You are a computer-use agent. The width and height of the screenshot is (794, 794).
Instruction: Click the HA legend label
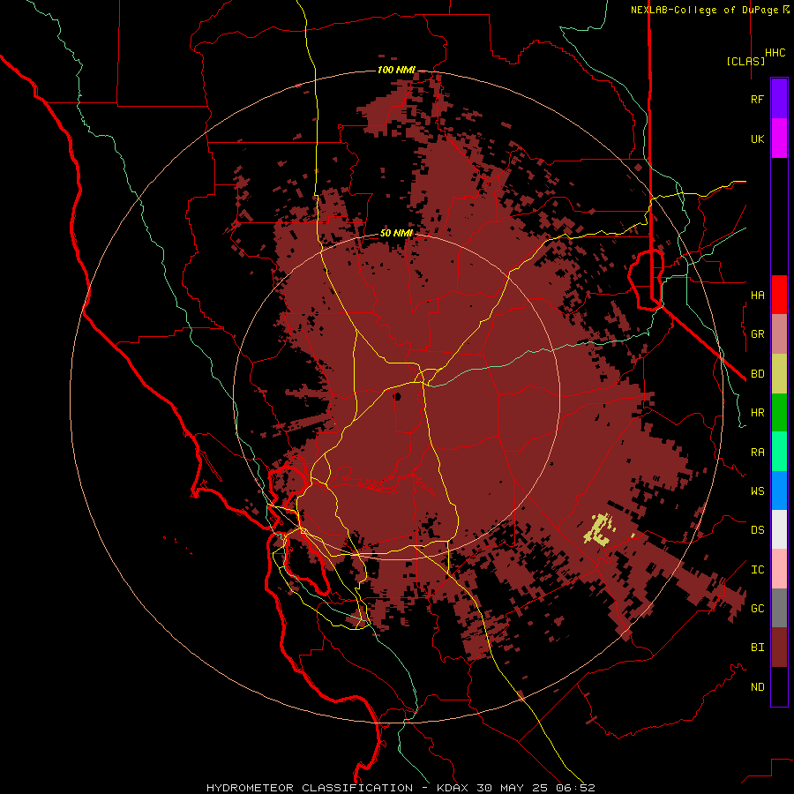pos(757,295)
